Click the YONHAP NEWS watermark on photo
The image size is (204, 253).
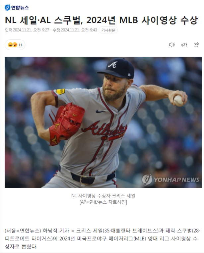click(x=170, y=179)
